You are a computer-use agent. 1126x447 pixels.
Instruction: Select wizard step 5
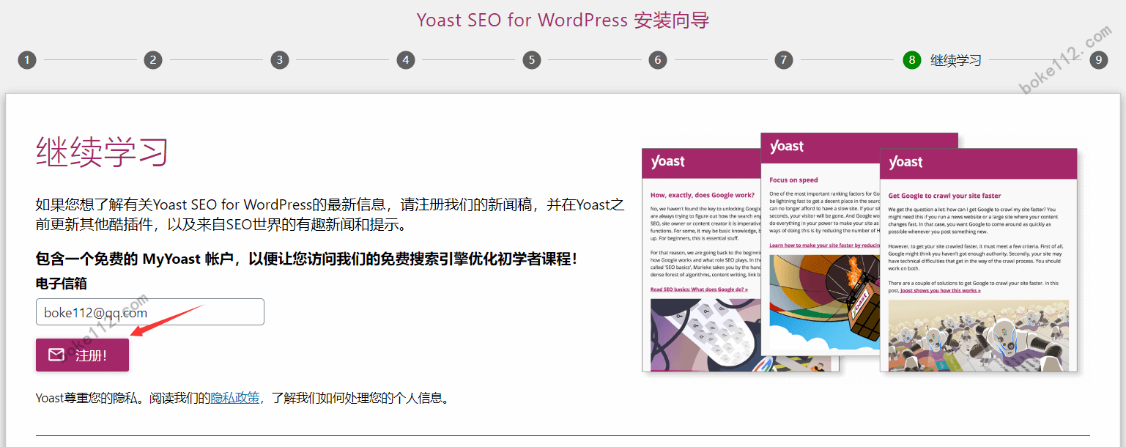click(532, 60)
